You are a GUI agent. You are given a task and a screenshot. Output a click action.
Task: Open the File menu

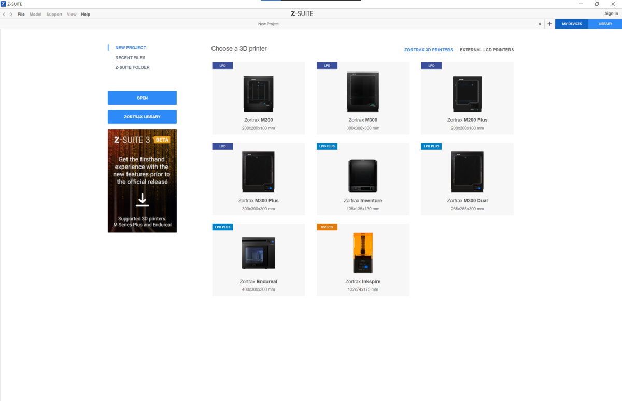21,14
